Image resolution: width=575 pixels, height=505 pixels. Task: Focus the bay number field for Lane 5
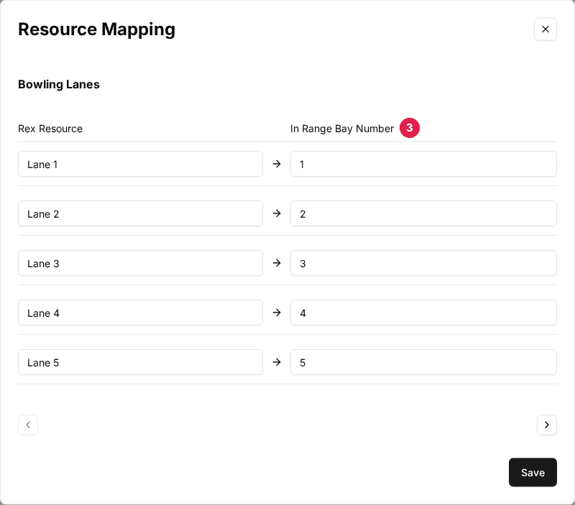pos(423,362)
